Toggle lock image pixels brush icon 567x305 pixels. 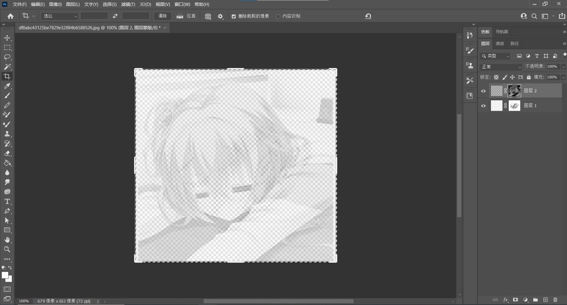505,77
